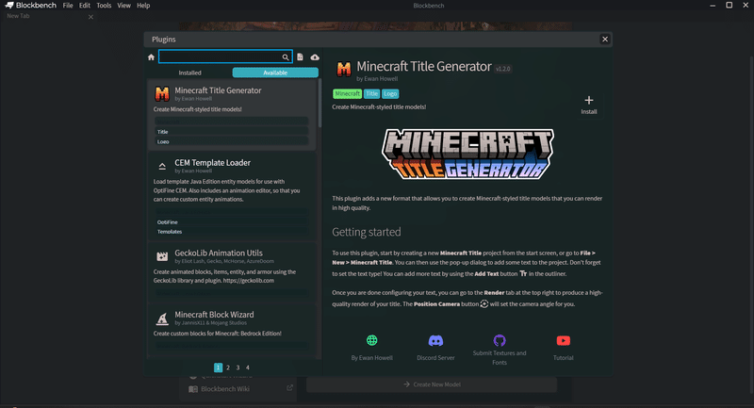
Task: Click the v1.2.0 version label
Action: point(503,69)
